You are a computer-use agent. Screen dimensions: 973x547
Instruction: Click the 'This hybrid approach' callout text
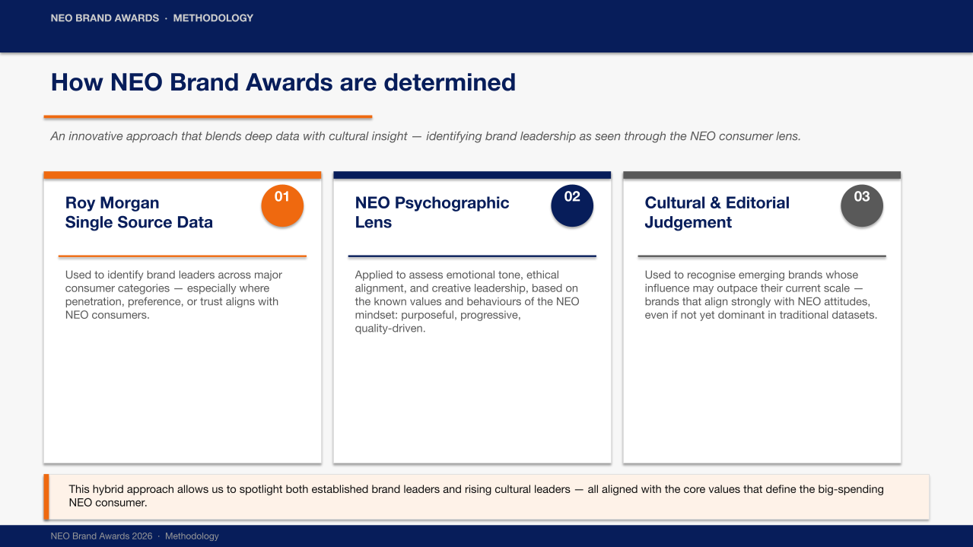click(x=476, y=496)
